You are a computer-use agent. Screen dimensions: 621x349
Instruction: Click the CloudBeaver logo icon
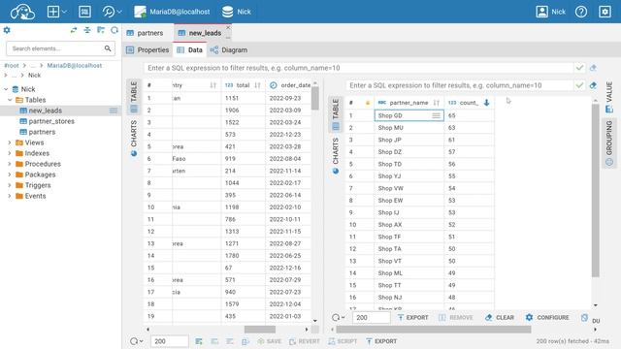[x=22, y=12]
